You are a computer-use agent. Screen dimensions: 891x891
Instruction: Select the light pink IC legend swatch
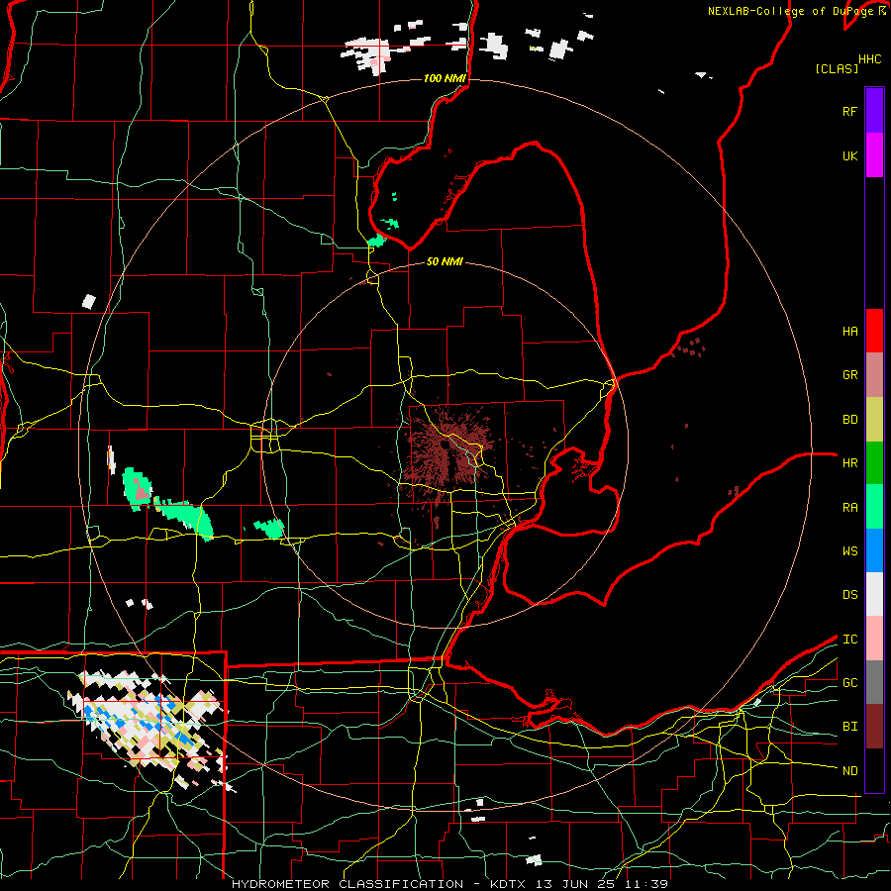(874, 639)
